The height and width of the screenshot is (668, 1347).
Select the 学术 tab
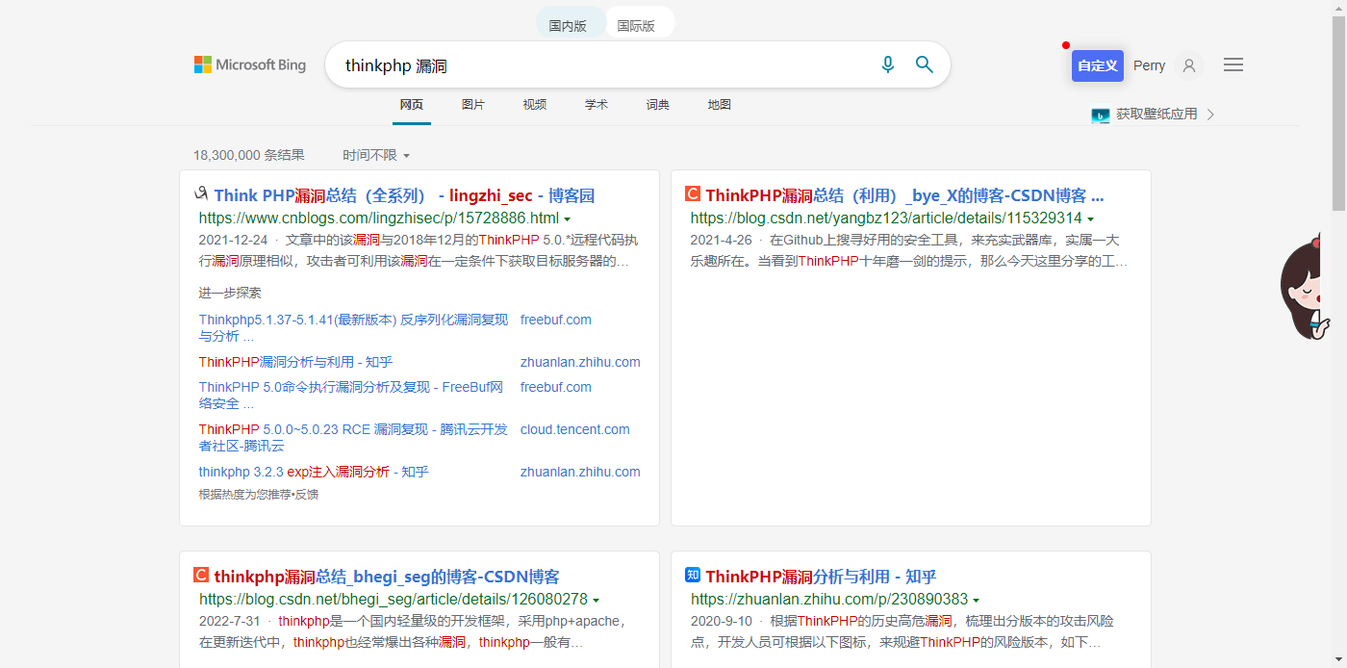(x=597, y=105)
